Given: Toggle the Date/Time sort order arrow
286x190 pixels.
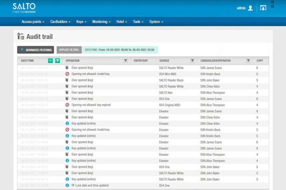Looking at the screenshot, I should click(50, 61).
